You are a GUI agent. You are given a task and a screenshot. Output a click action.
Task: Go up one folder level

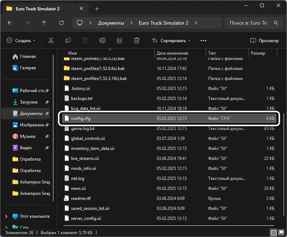[x=44, y=23]
